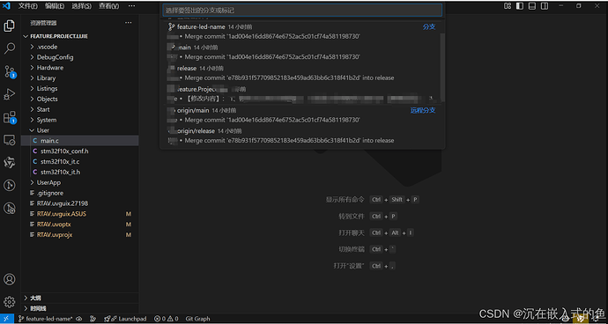Toggle primary side bar layout button
608x324 pixels.
point(520,6)
